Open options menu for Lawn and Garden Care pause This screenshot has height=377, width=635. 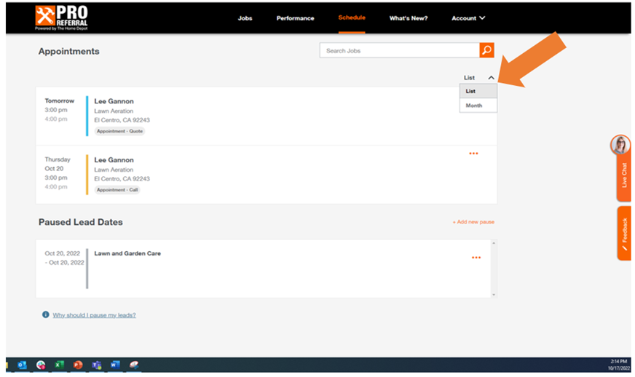(x=476, y=258)
